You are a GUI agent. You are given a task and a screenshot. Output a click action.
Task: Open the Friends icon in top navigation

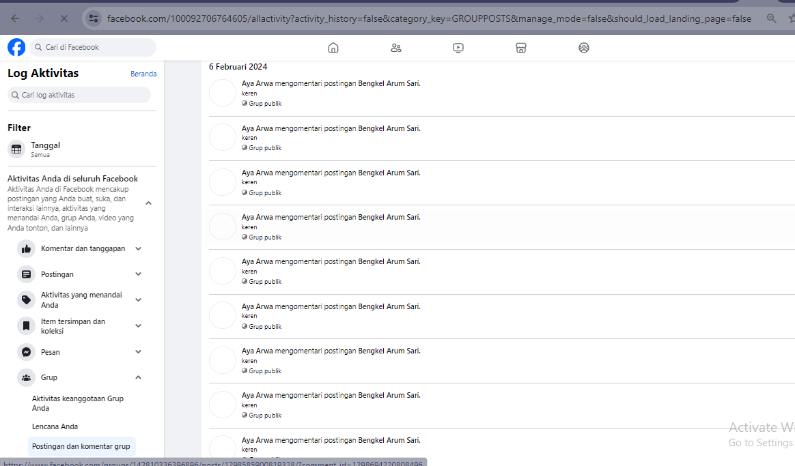396,48
